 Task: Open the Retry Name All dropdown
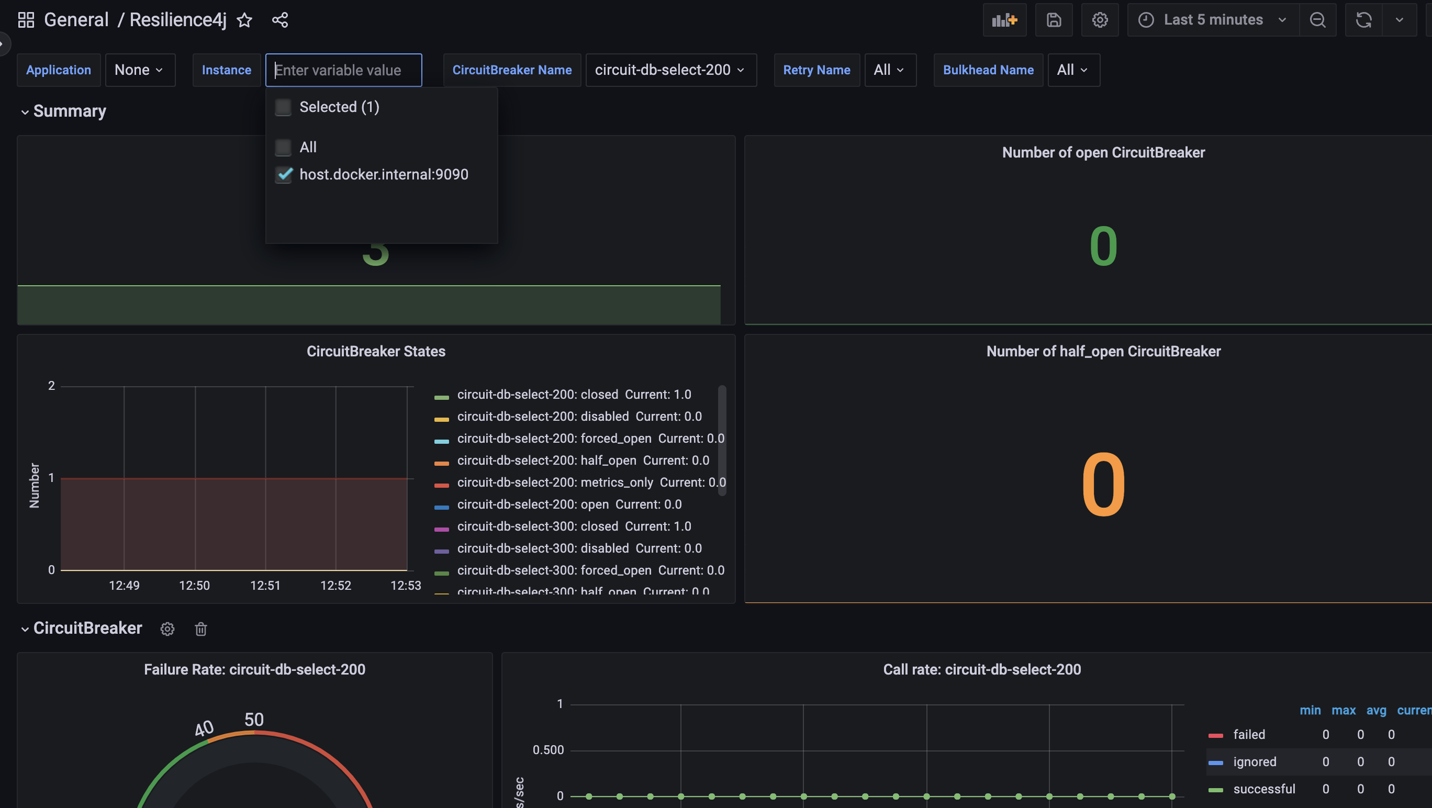888,70
